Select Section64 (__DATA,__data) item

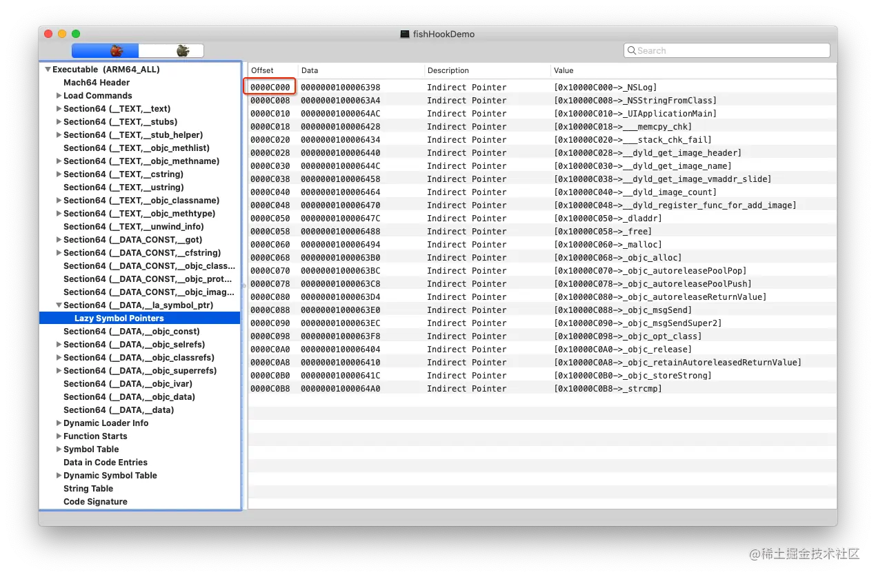[x=119, y=410]
